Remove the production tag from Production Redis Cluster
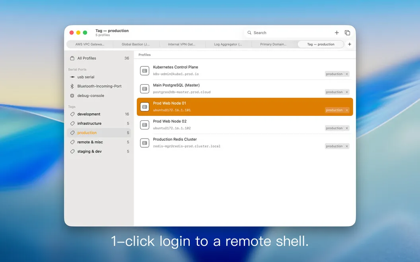This screenshot has width=420, height=262. tap(346, 146)
